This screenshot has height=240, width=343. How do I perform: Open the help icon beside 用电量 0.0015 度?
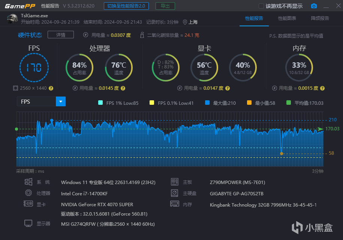(322, 88)
